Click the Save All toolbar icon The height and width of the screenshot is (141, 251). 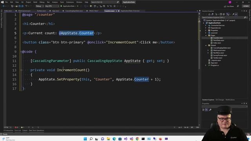point(22,6)
